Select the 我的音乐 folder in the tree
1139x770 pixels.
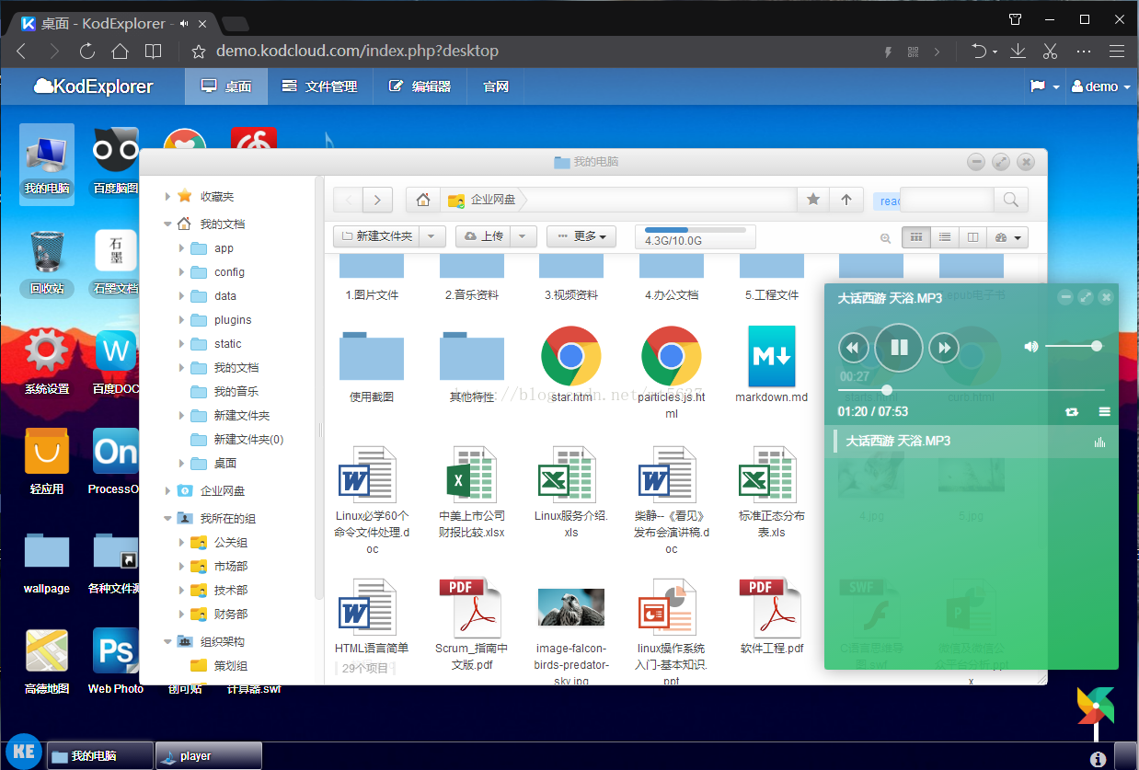click(x=236, y=392)
